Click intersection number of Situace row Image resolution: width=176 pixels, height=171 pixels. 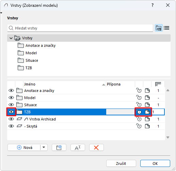click(x=158, y=105)
